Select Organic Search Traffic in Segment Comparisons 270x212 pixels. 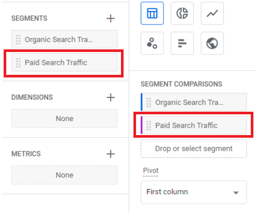point(194,102)
